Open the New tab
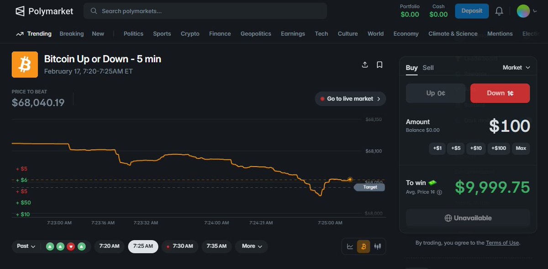The height and width of the screenshot is (269, 548). point(98,34)
